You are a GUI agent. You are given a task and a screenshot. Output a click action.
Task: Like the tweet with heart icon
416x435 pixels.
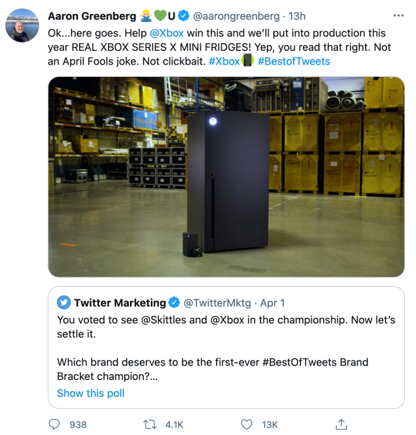click(247, 424)
